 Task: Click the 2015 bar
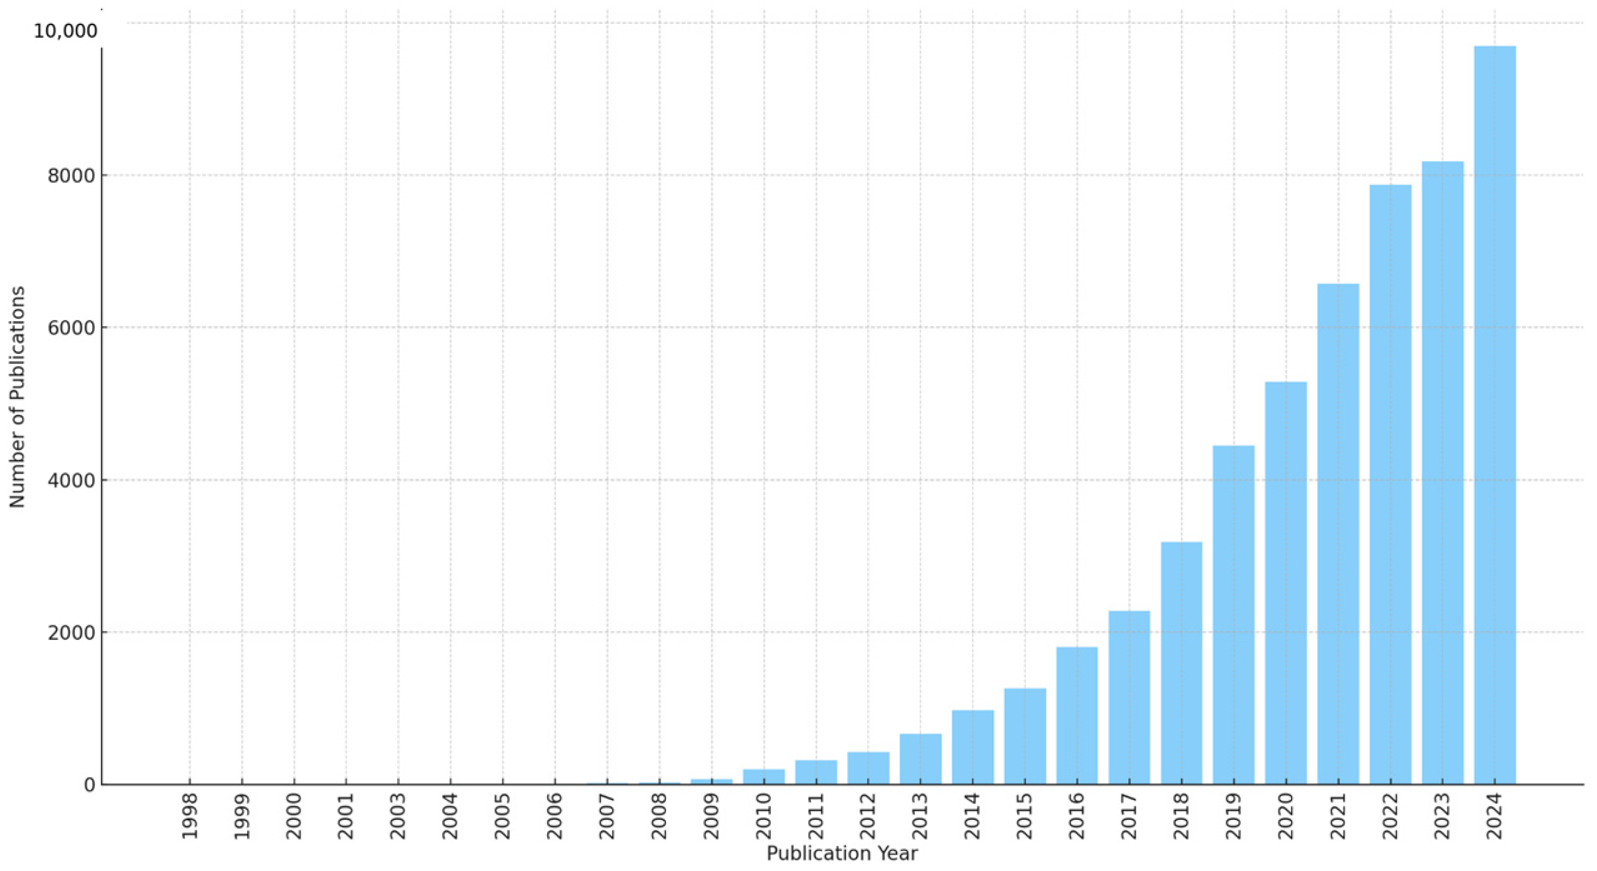pos(1025,736)
